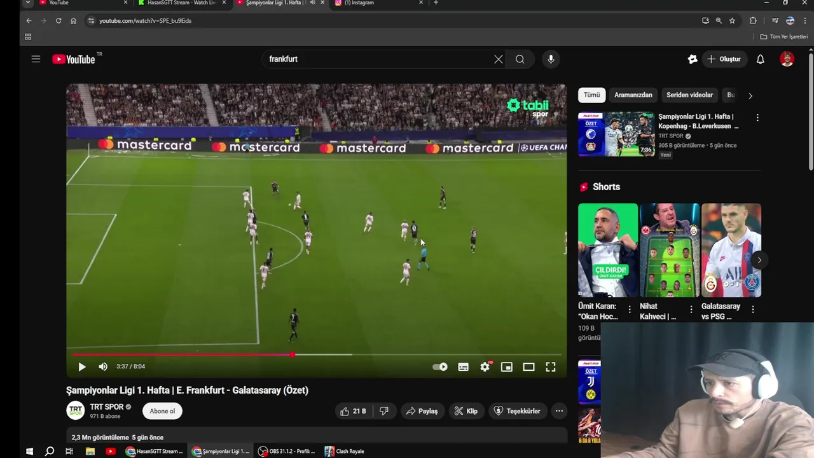Open the Windows Start menu

pos(29,451)
